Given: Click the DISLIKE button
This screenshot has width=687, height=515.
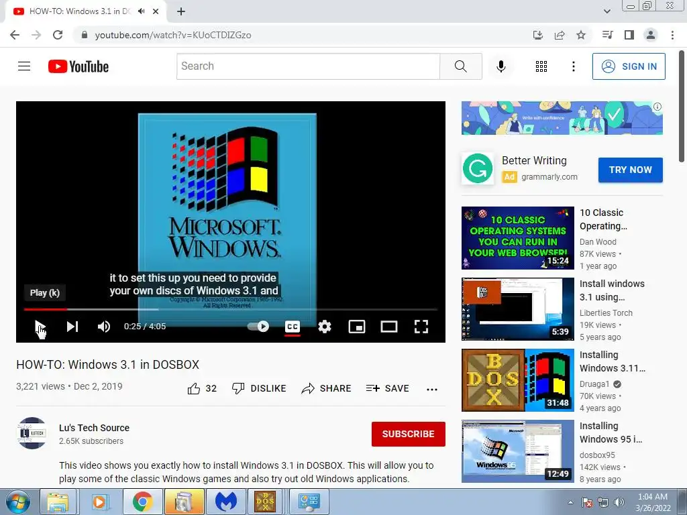Looking at the screenshot, I should (259, 388).
